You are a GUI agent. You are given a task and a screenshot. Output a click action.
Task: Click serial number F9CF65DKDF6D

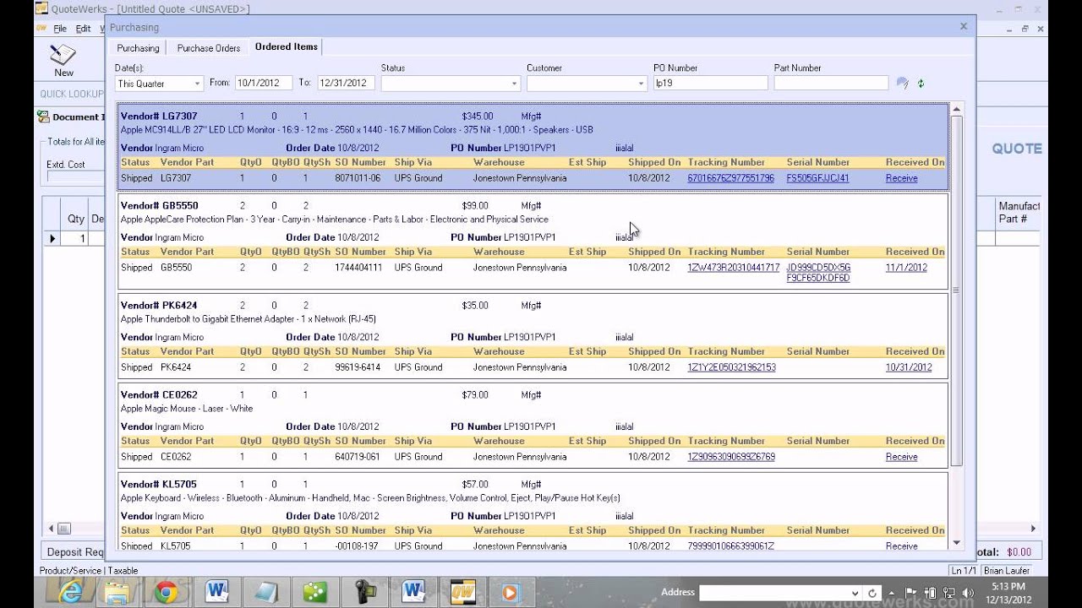[818, 278]
